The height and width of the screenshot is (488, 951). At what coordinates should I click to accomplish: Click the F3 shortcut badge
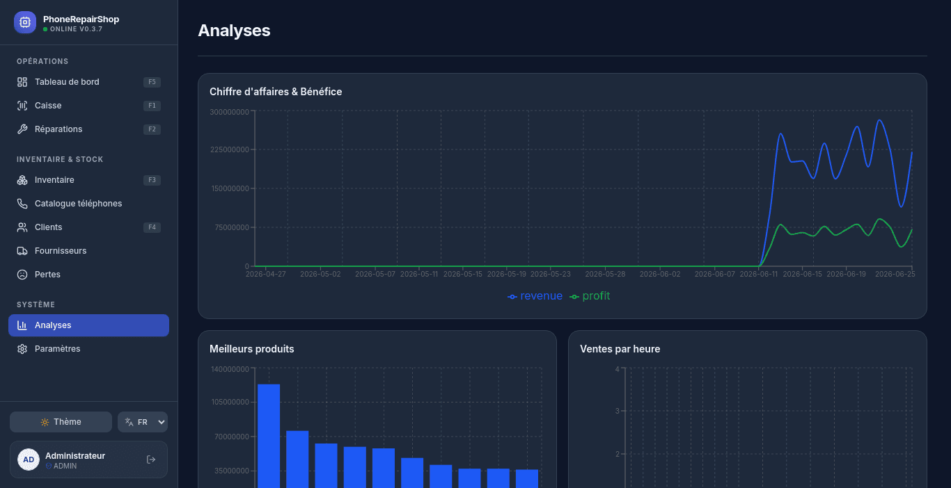click(152, 180)
